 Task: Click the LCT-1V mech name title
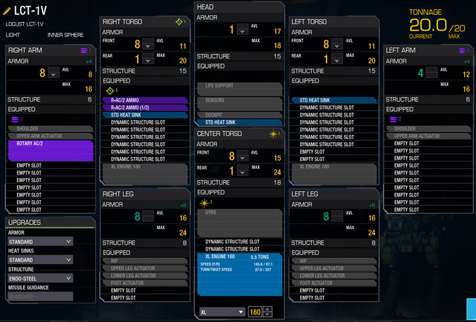pyautogui.click(x=30, y=11)
